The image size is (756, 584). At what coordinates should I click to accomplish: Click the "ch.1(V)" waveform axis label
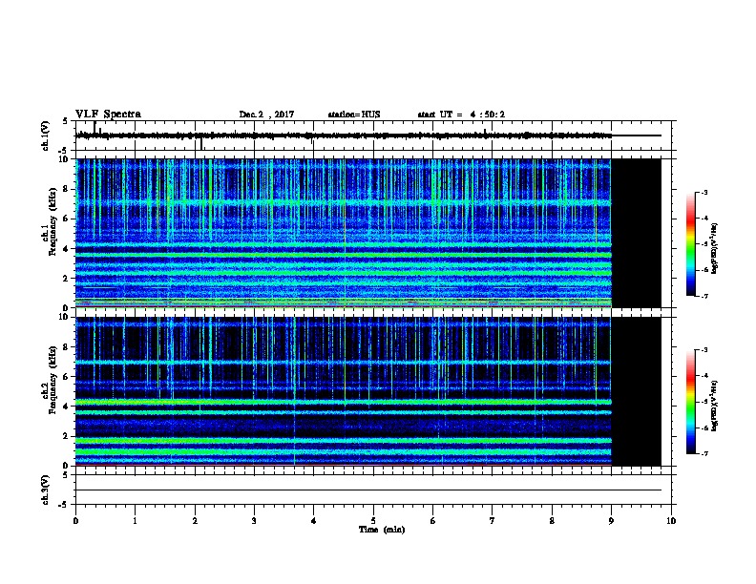click(x=45, y=136)
